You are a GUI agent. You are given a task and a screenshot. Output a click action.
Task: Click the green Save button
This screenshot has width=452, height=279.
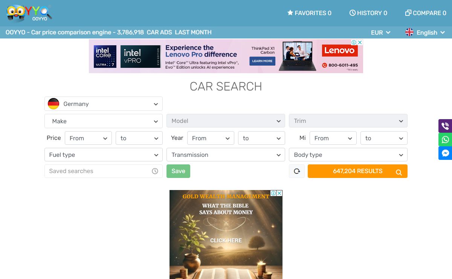178,171
